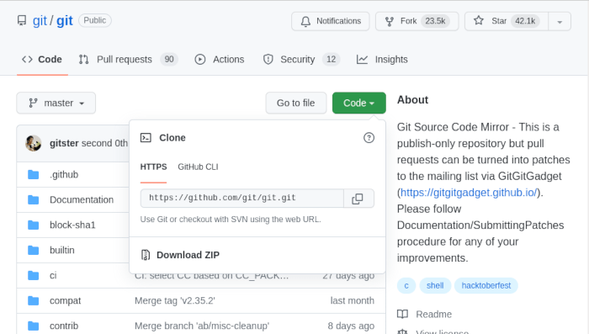Click the 42.1k star count
The image size is (589, 334).
click(525, 21)
